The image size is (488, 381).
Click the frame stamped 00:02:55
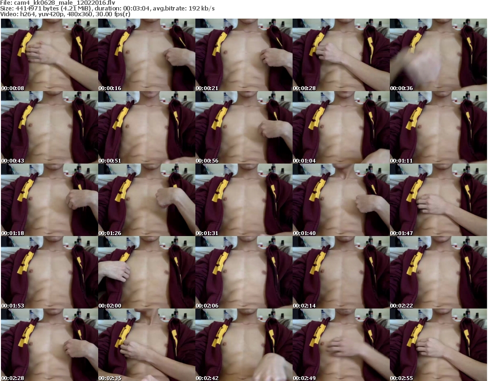438,345
